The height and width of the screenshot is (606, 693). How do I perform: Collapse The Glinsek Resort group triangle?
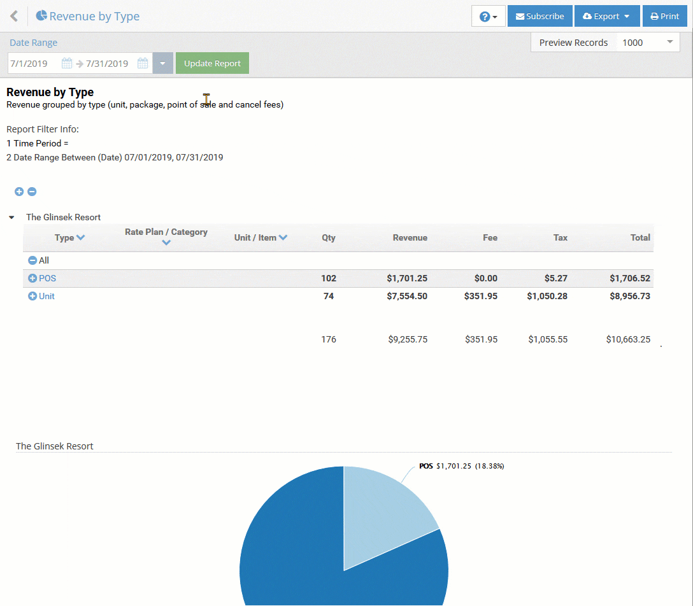[11, 218]
